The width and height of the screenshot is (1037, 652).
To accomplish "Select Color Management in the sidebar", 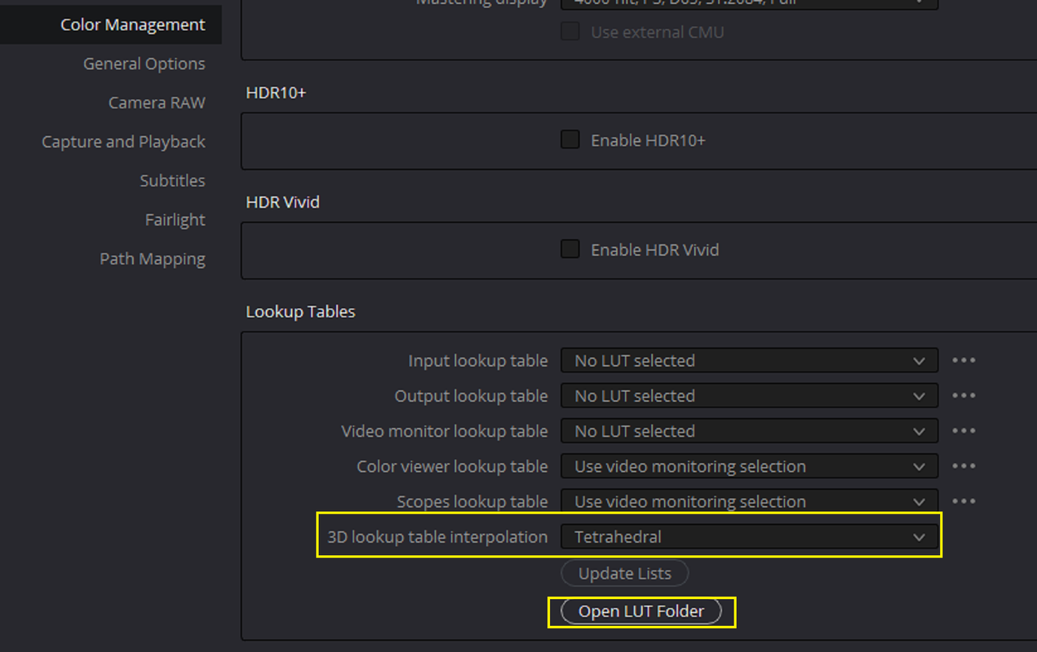I will click(x=110, y=24).
